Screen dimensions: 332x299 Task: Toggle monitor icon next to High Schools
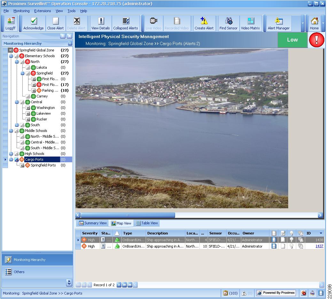17,154
